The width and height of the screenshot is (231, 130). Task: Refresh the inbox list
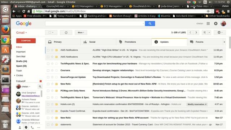point(66,32)
